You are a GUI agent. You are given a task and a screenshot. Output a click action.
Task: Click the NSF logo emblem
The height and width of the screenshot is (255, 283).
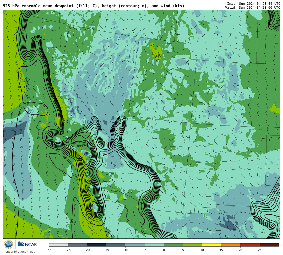coord(8,244)
